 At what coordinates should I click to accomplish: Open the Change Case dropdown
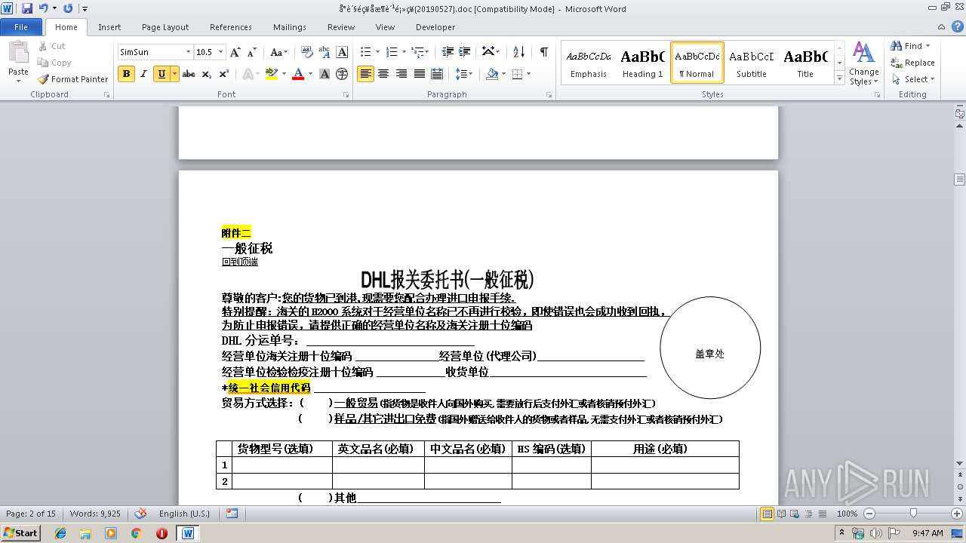(x=278, y=52)
